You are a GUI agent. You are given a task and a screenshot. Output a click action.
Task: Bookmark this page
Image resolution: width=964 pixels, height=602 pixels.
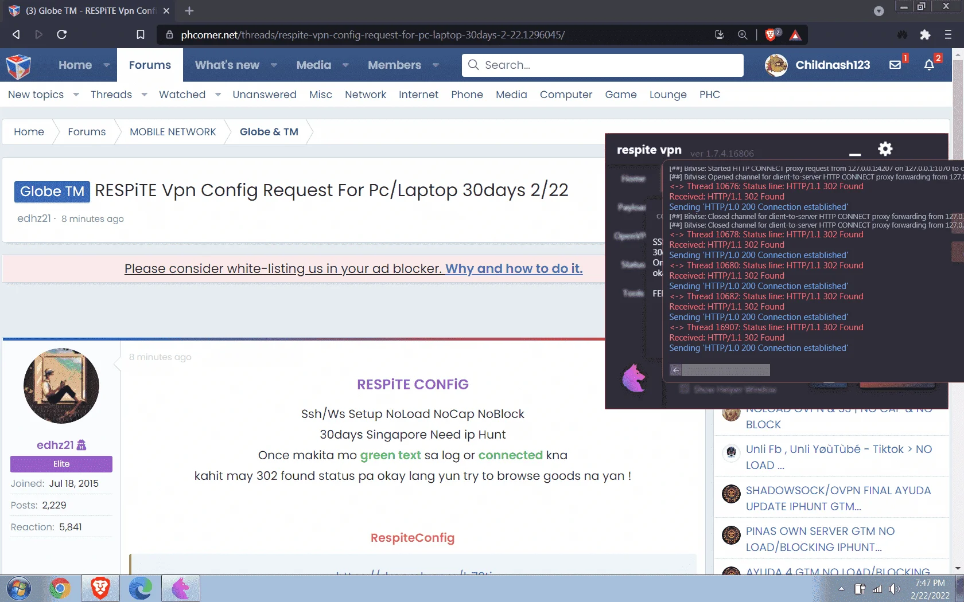[x=140, y=34]
